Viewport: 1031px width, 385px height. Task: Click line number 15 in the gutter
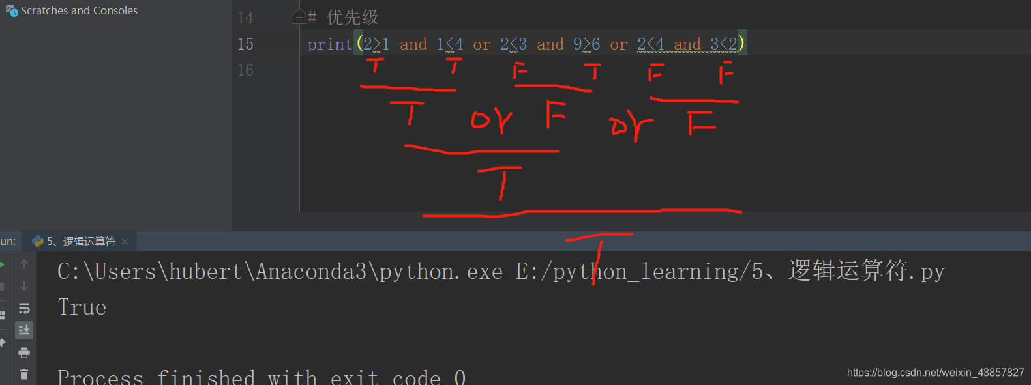(245, 44)
